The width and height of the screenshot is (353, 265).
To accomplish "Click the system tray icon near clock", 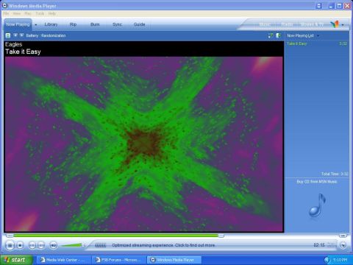I will [327, 260].
